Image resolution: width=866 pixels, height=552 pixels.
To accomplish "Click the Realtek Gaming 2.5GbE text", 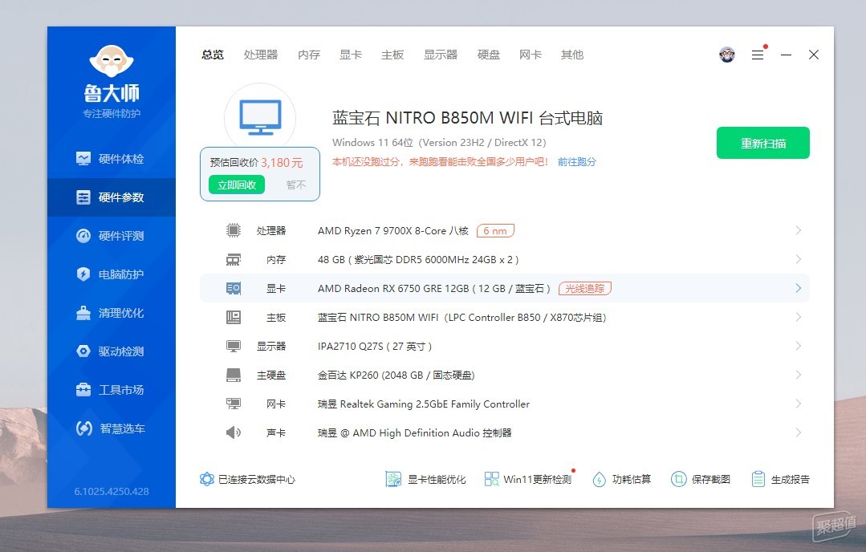I will [x=424, y=404].
